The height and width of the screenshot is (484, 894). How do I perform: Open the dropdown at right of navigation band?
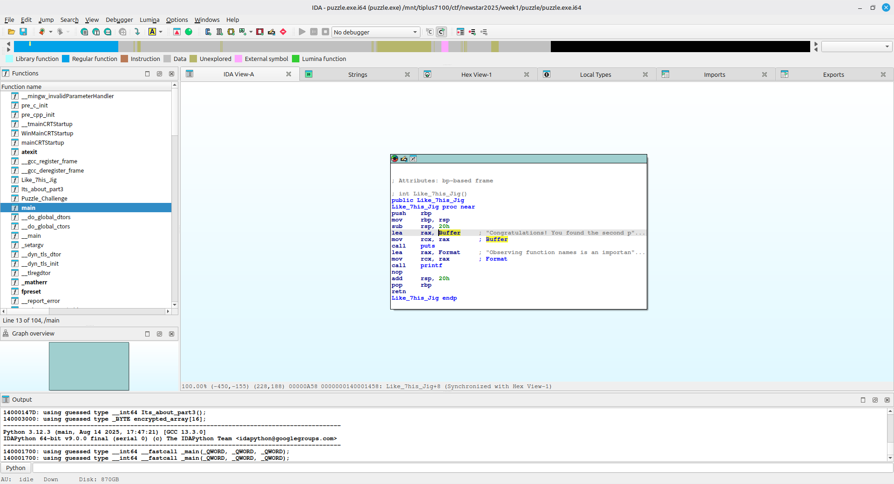(856, 47)
